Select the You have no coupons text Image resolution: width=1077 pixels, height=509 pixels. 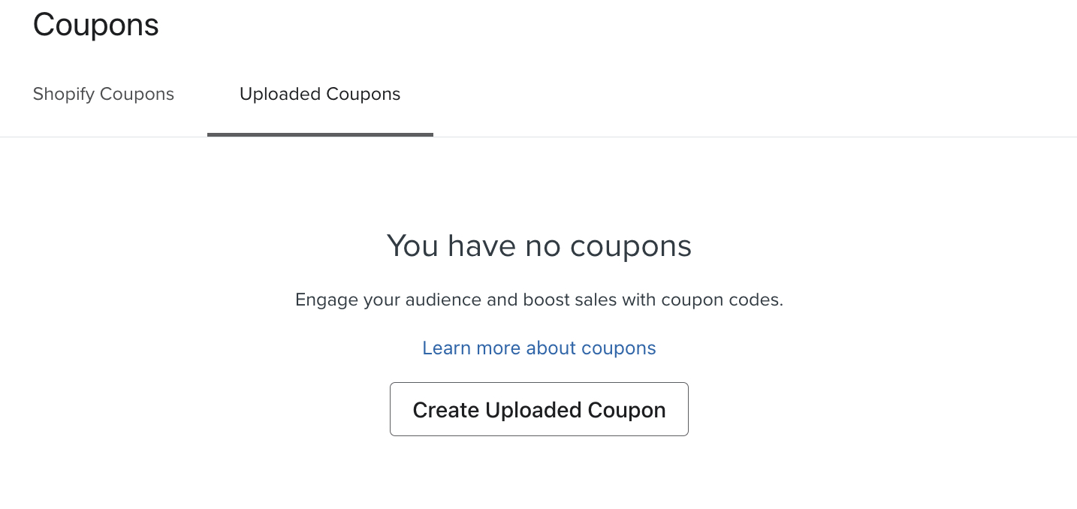pyautogui.click(x=538, y=245)
